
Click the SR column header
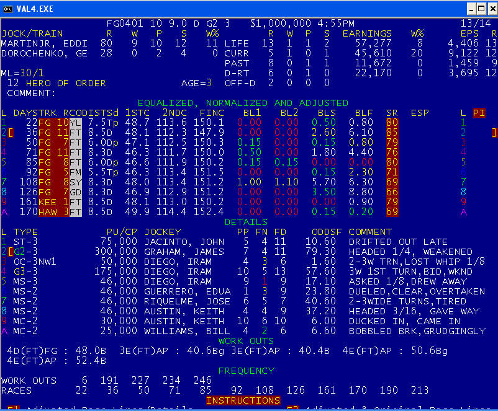(392, 113)
